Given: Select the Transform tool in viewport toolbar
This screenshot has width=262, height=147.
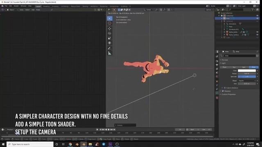Looking at the screenshot, I should tap(110, 43).
